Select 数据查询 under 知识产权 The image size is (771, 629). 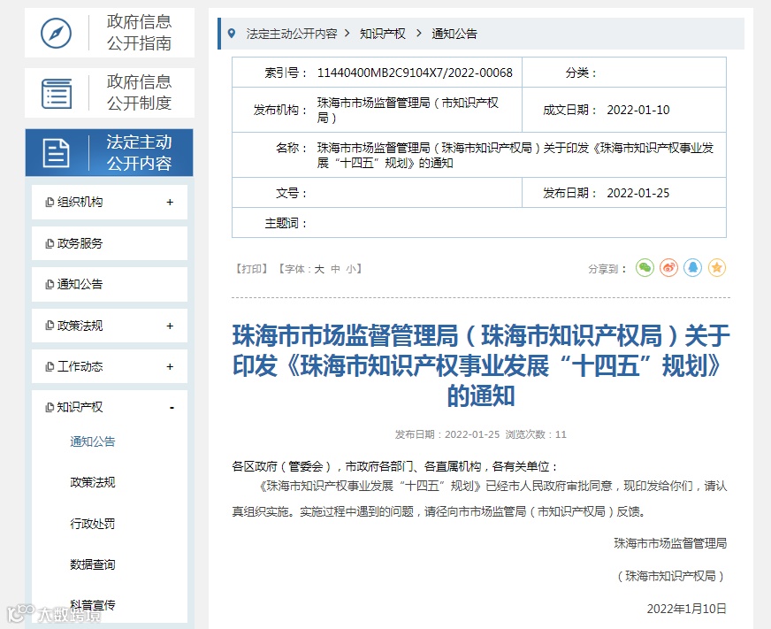93,564
